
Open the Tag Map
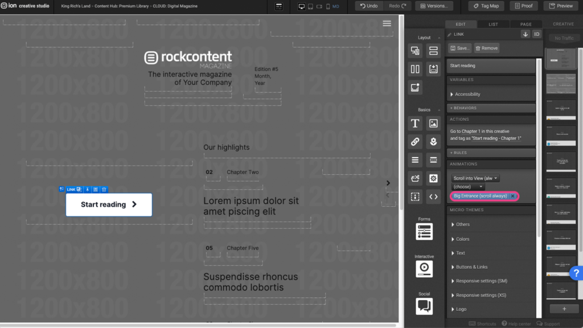(486, 6)
